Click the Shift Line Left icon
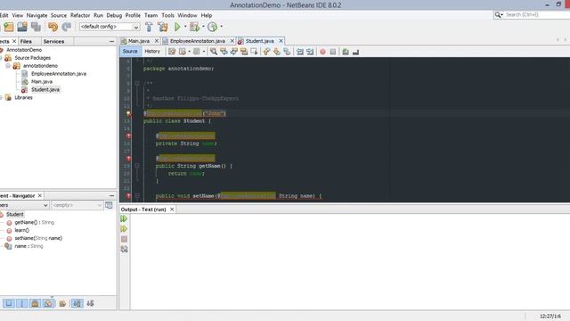This screenshot has width=570, height=321. [300, 52]
